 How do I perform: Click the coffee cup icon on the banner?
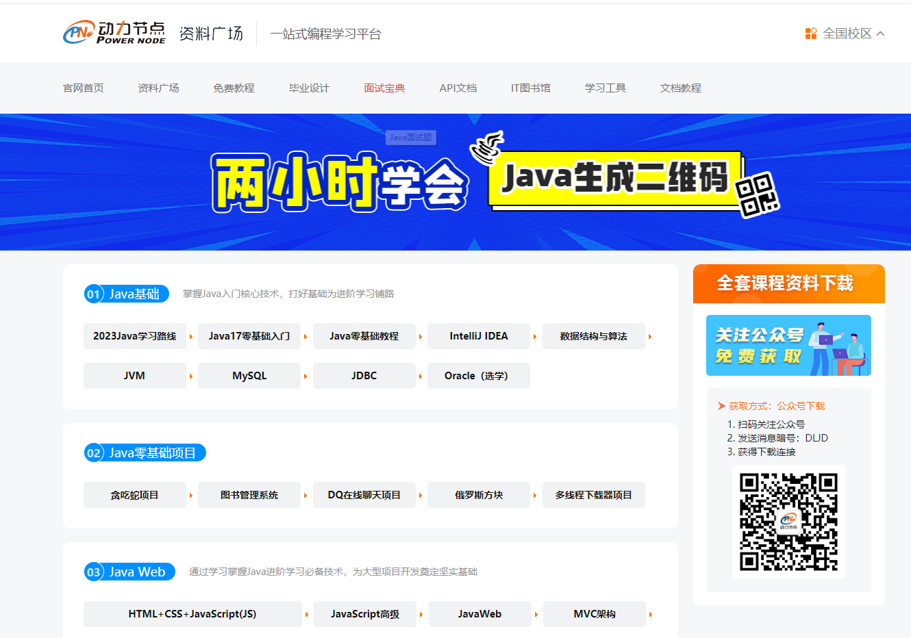486,146
